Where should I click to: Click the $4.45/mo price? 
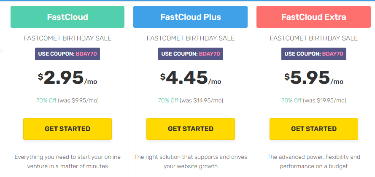pos(191,78)
